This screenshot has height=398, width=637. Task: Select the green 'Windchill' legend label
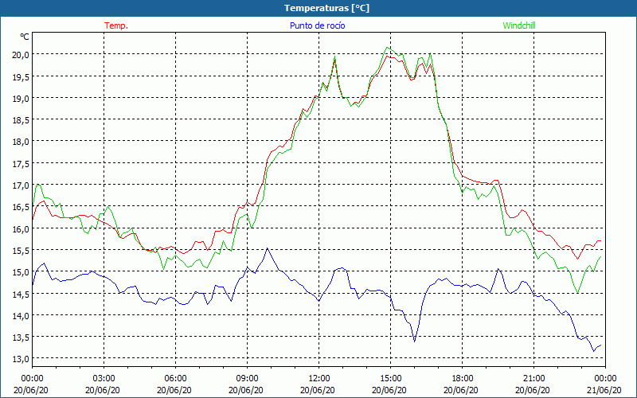(x=519, y=25)
